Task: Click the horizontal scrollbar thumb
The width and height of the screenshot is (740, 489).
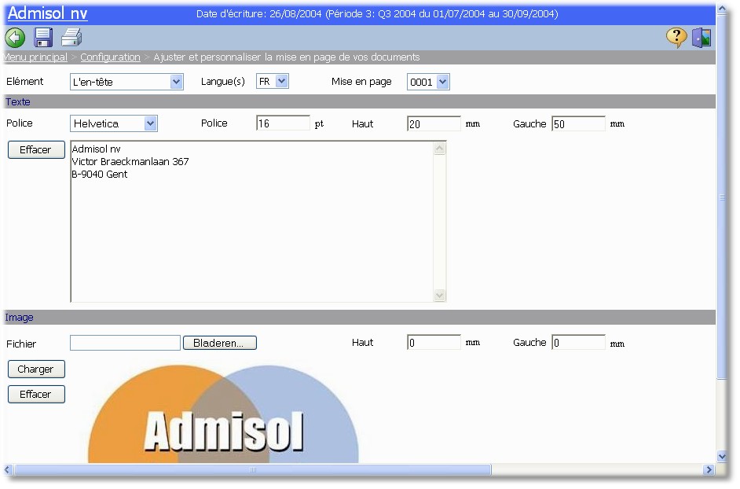Action: [x=253, y=469]
